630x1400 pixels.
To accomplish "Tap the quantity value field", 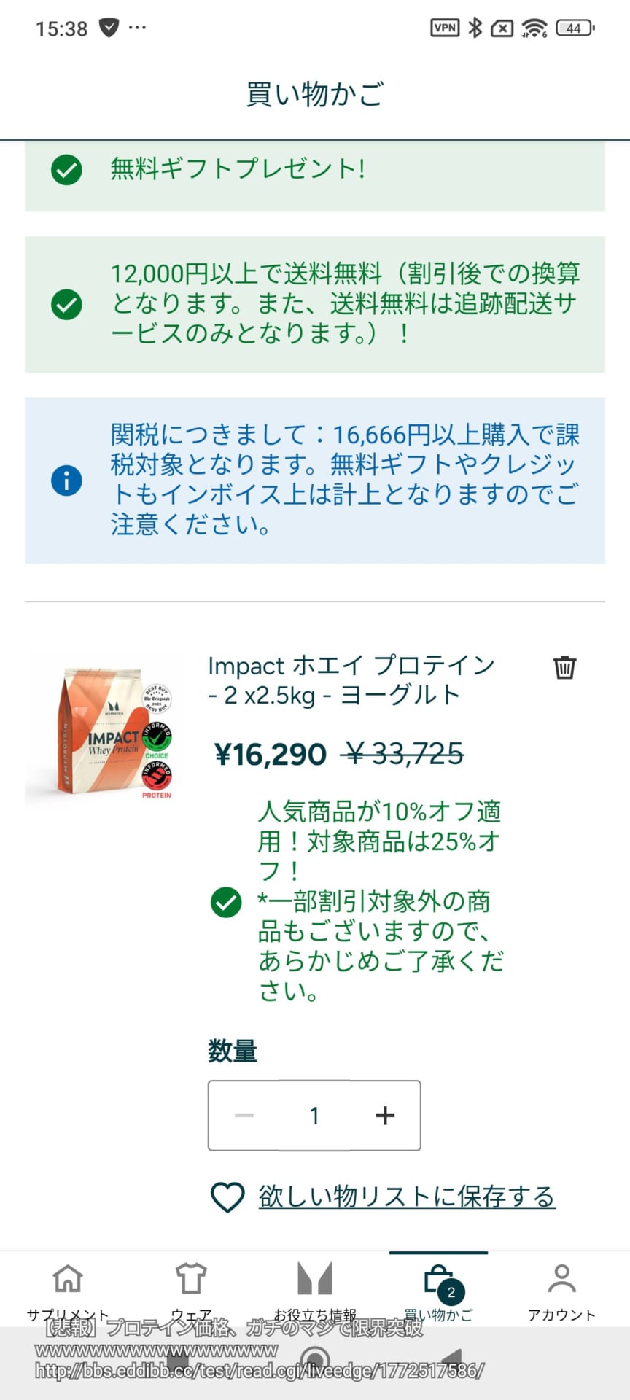I will coord(314,1116).
